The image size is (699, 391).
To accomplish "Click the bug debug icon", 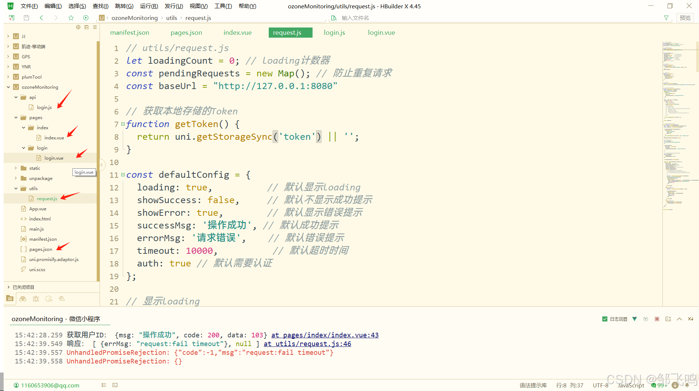I will click(x=36, y=299).
